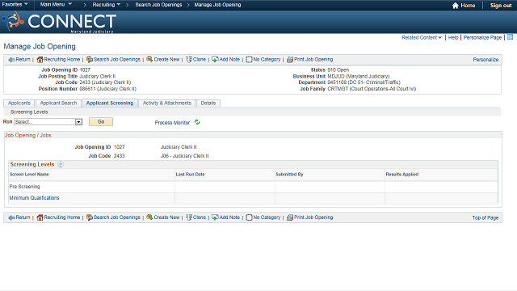
Task: Click Sign out in the header
Action: coord(501,6)
